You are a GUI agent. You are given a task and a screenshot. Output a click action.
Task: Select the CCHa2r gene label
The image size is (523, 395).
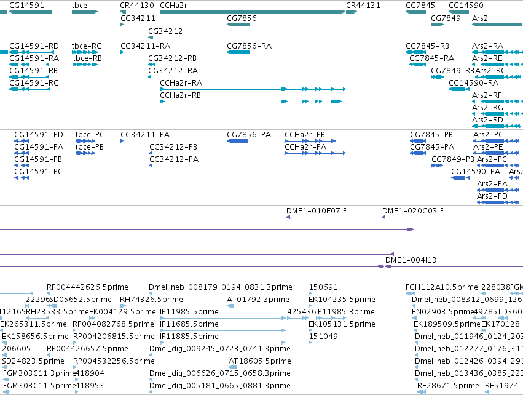coord(174,6)
